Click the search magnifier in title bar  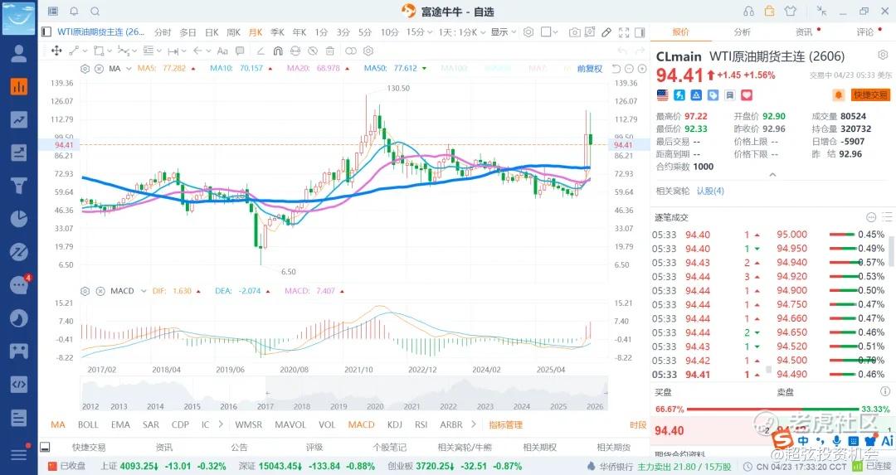pos(95,12)
